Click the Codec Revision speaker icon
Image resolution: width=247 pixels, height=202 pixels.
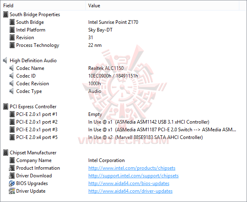point(11,84)
